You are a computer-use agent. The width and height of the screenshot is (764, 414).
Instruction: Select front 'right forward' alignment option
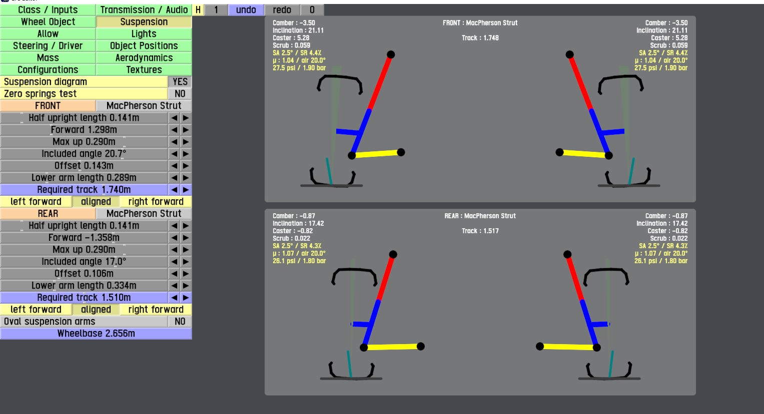pos(156,202)
